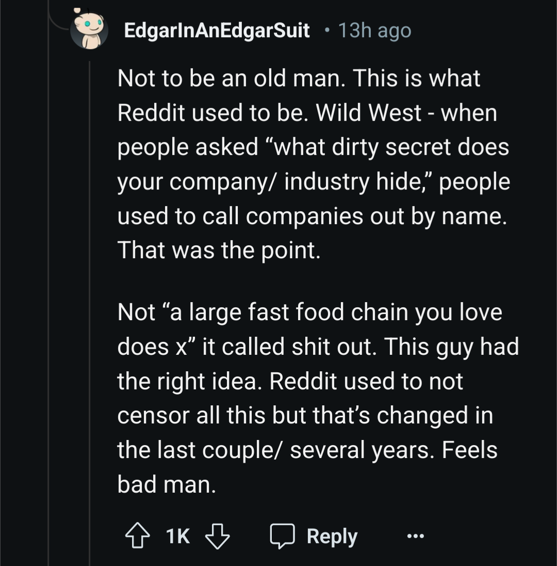Open the EdgarInAnEdgarSuit username profile
The height and width of the screenshot is (566, 557).
point(217,30)
